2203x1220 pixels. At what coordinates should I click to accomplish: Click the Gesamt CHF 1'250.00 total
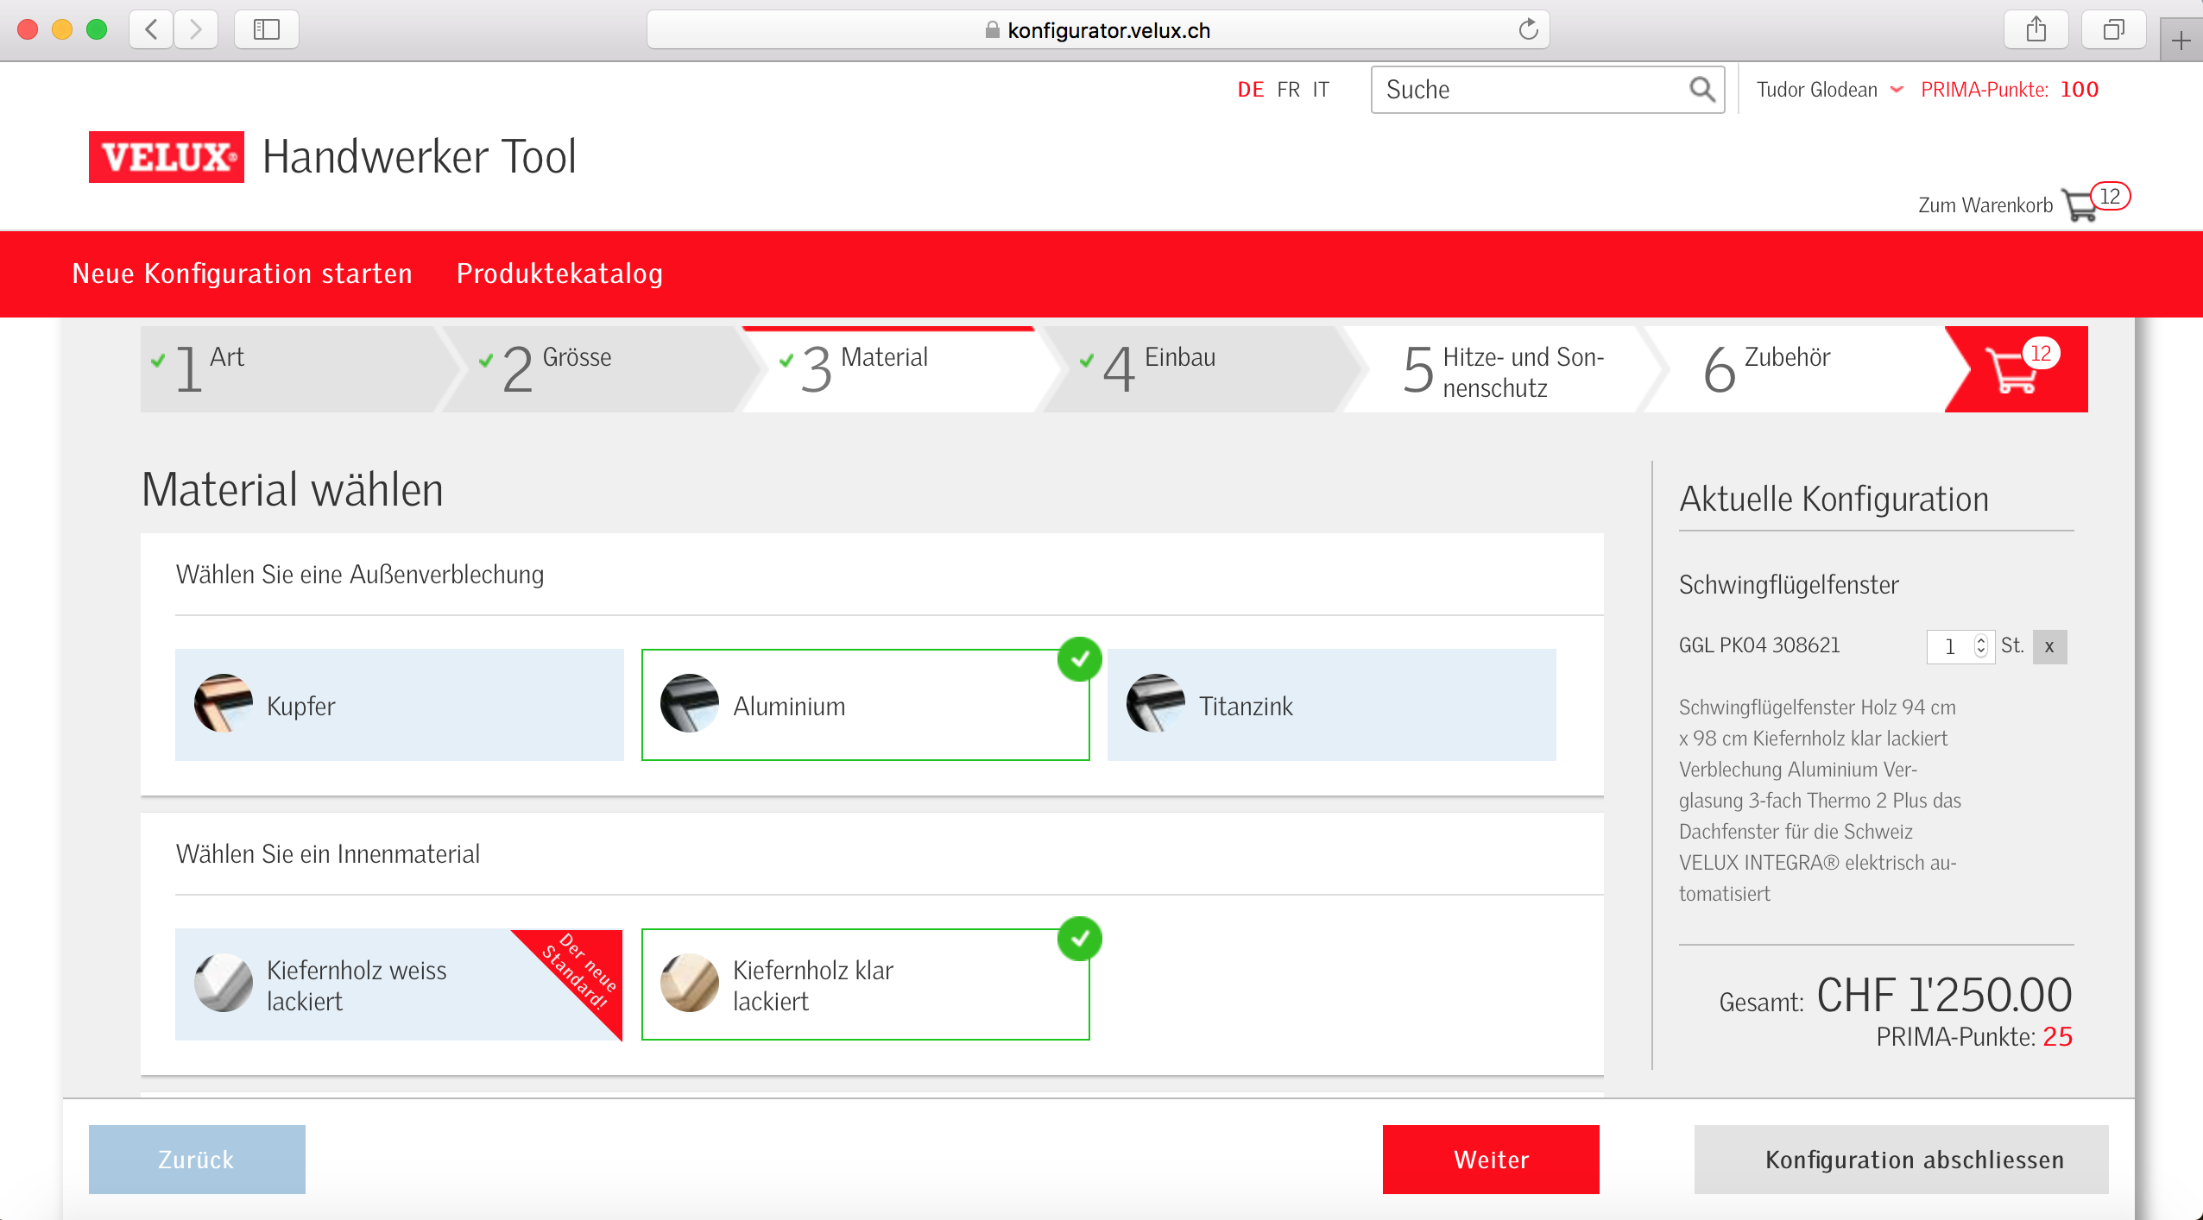(x=1896, y=996)
